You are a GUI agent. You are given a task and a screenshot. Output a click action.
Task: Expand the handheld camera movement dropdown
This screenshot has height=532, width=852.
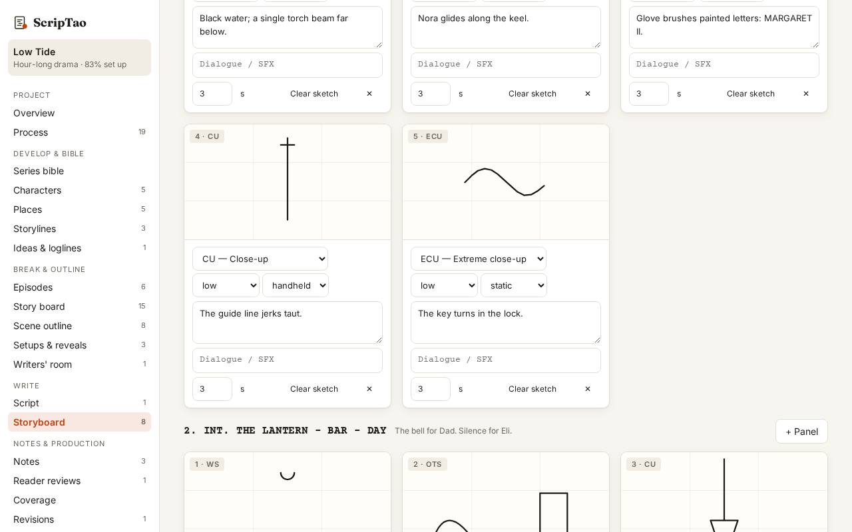(x=296, y=285)
